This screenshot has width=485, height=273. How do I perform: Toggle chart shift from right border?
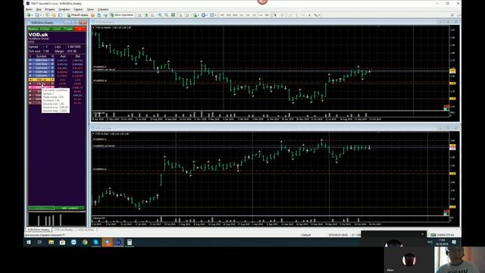[187, 15]
